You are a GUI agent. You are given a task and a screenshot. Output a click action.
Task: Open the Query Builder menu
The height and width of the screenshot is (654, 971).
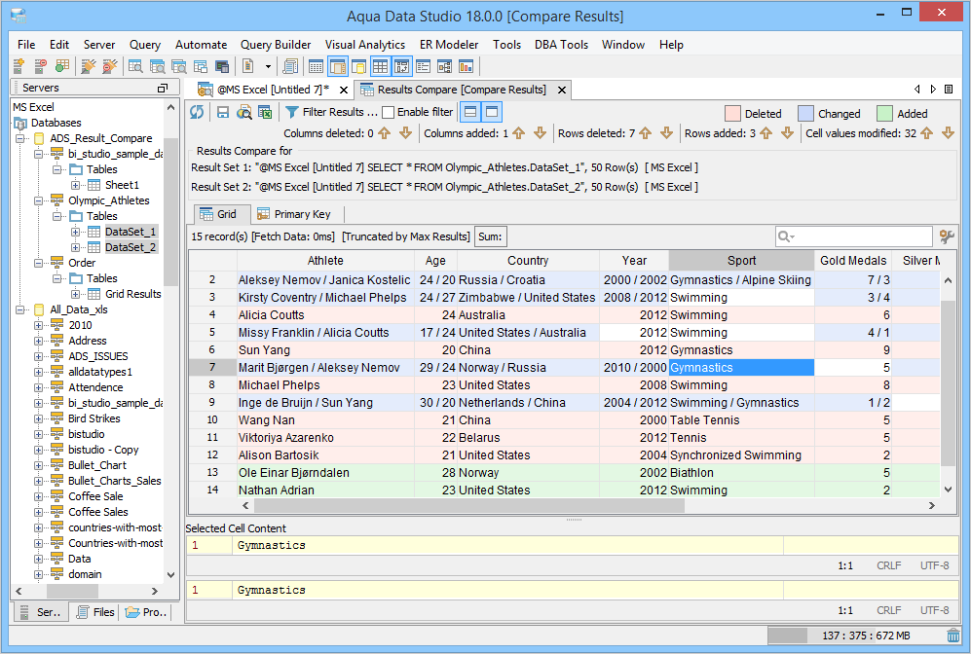click(276, 45)
